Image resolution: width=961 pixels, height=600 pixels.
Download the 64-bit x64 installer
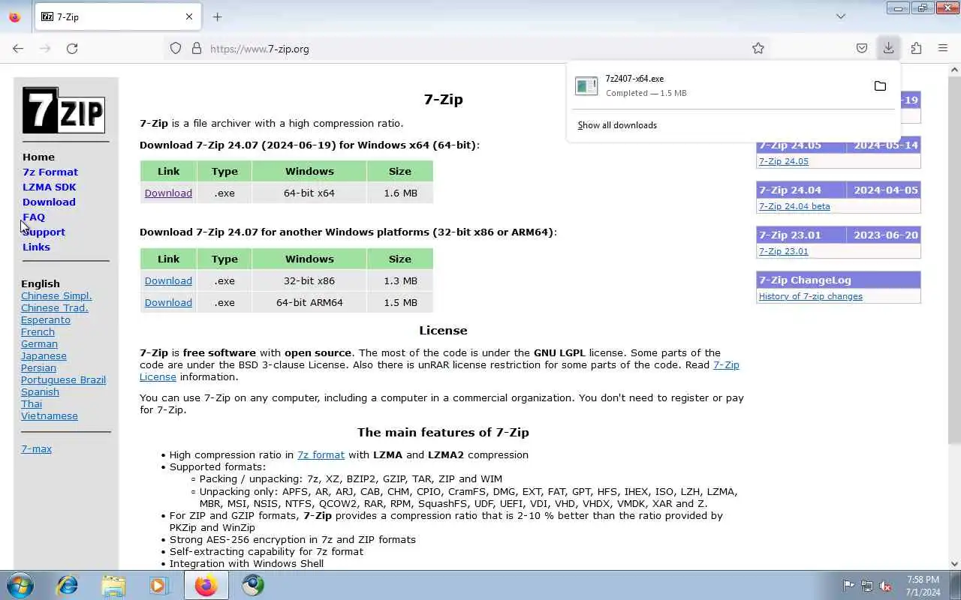pos(168,193)
